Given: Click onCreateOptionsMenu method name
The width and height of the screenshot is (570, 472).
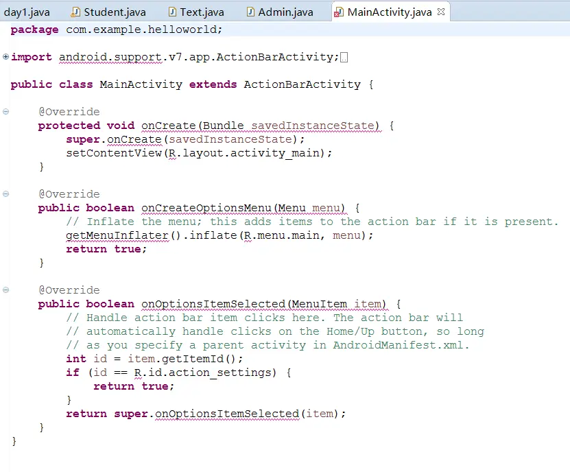Looking at the screenshot, I should pyautogui.click(x=206, y=208).
